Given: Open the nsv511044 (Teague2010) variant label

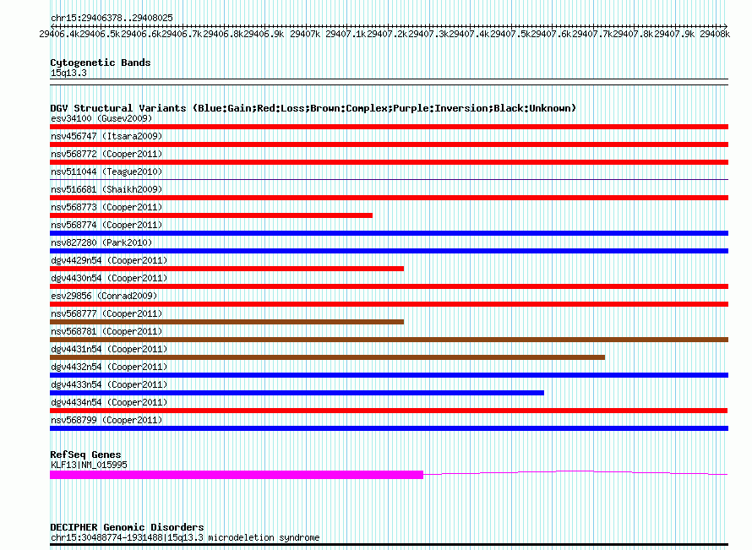Looking at the screenshot, I should 106,172.
